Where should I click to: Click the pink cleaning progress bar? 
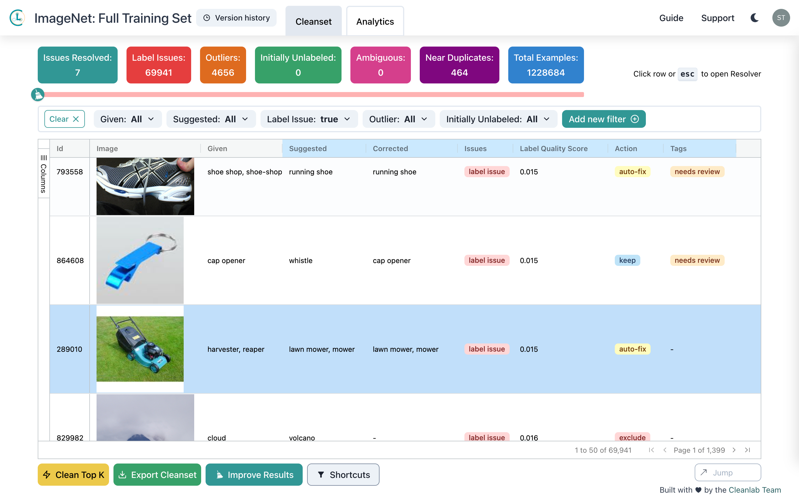click(x=314, y=94)
